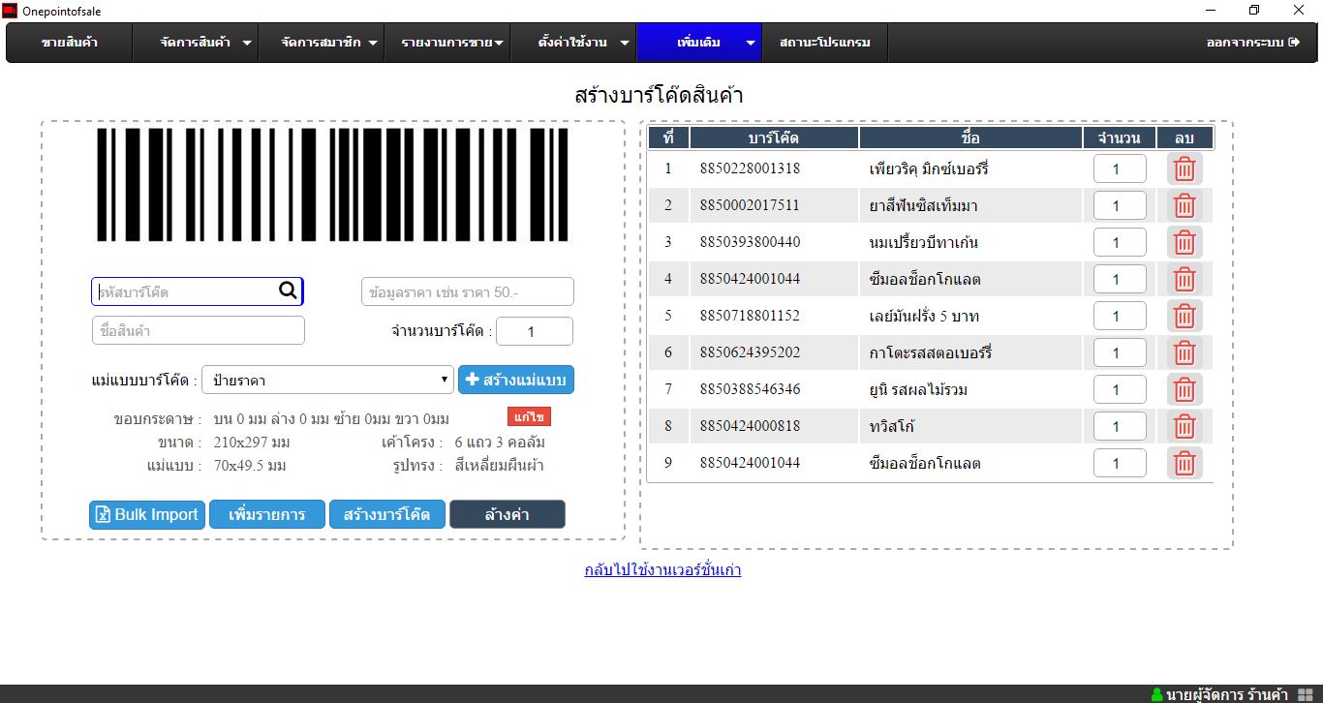This screenshot has height=703, width=1323.
Task: Expand the จัดการสินค้า menu
Action: click(x=205, y=43)
